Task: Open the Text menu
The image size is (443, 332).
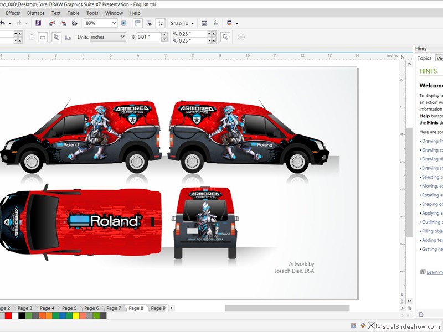Action: coord(56,13)
